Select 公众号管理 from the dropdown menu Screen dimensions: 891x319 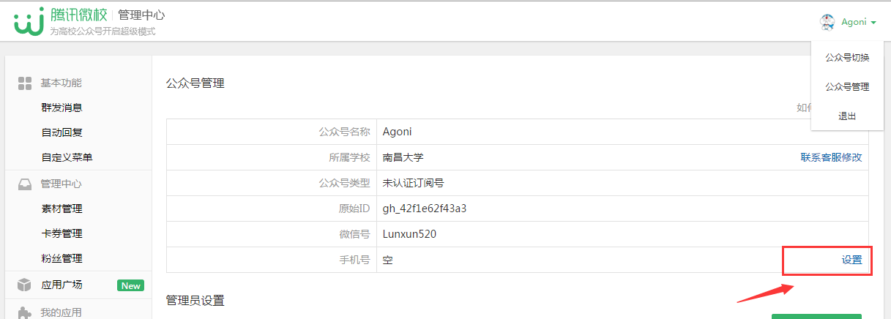coord(847,86)
